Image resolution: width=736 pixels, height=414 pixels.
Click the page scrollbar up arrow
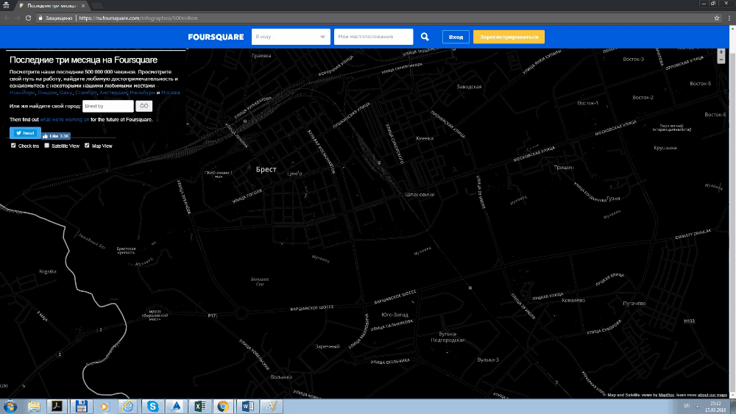(x=733, y=28)
